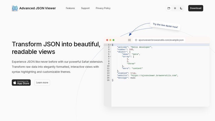Image resolution: width=215 pixels, height=121 pixels.
Task: Click the ajsonviewer.browserutils.com/example.json address field
Action: pyautogui.click(x=159, y=40)
